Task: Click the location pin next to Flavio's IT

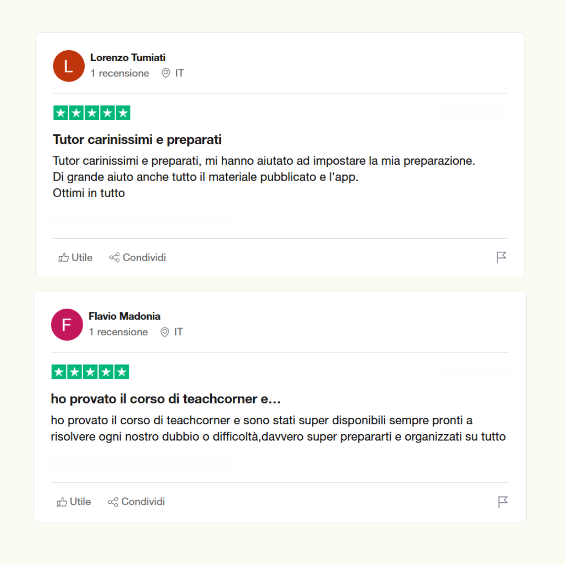Action: (x=165, y=332)
